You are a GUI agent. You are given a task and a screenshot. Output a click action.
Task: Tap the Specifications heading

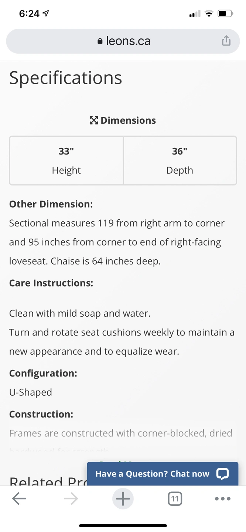[66, 78]
